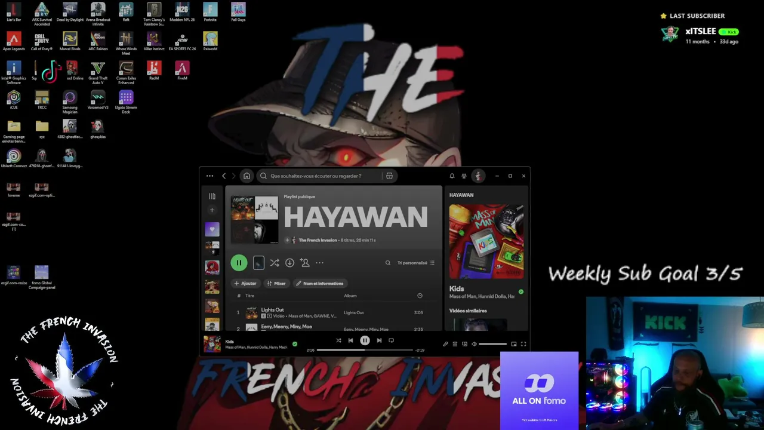Skip to the next track

pos(379,340)
